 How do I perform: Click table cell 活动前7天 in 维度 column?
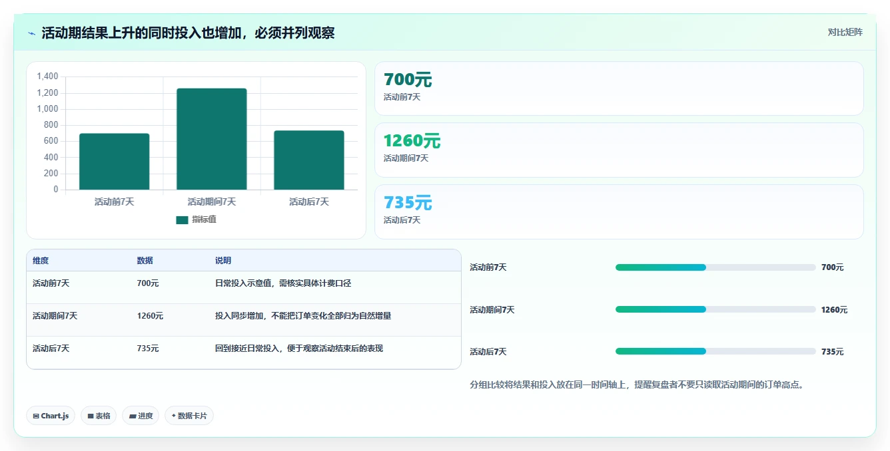point(51,283)
